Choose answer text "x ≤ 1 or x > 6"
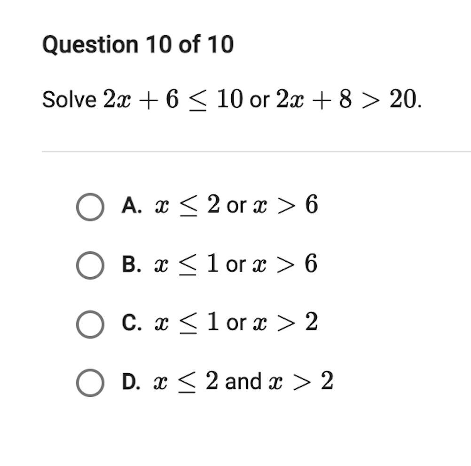 tap(235, 264)
